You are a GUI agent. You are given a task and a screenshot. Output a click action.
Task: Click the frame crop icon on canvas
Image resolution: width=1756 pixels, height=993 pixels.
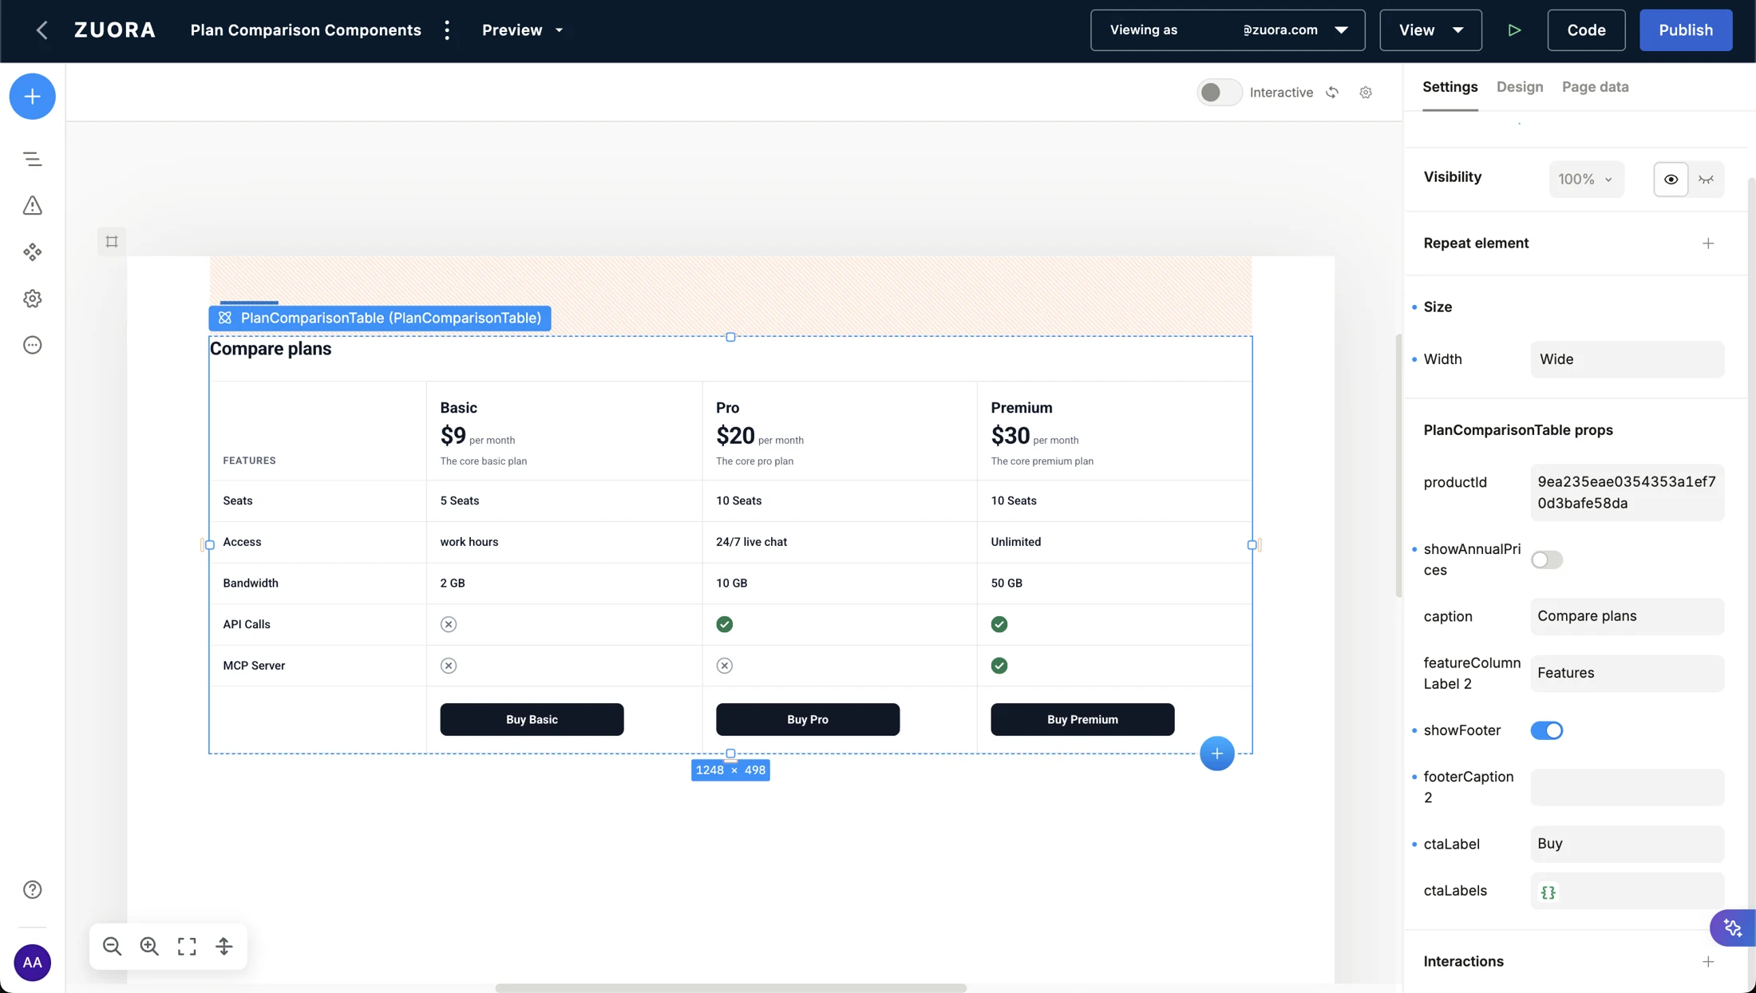click(112, 241)
